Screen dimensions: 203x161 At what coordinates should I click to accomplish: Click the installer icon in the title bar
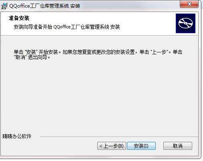pyautogui.click(x=4, y=6)
